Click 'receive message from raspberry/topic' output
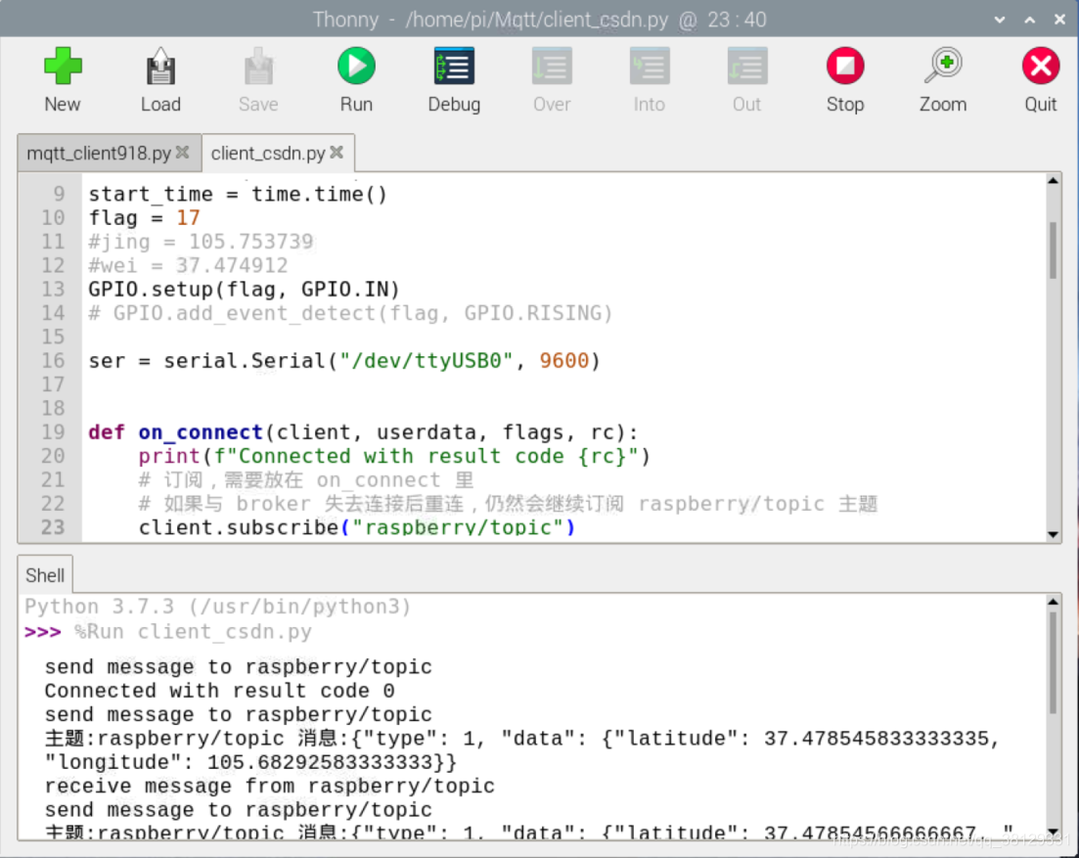 point(270,786)
